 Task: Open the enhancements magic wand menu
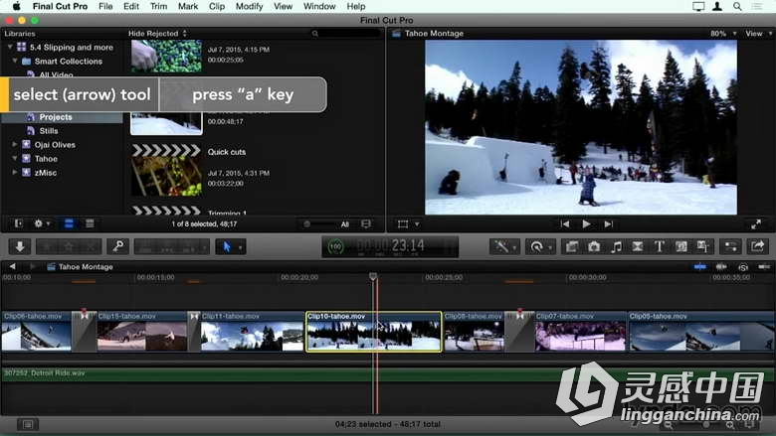click(504, 246)
